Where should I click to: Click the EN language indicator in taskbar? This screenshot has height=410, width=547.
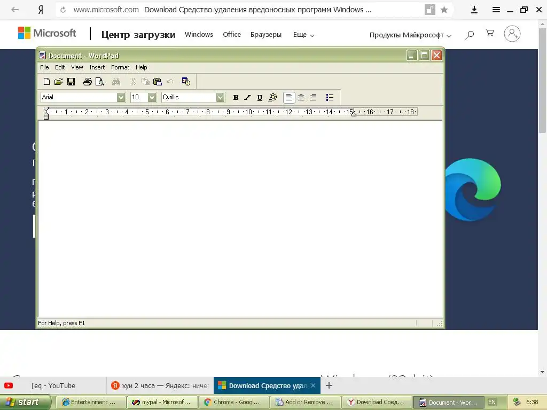pos(492,402)
